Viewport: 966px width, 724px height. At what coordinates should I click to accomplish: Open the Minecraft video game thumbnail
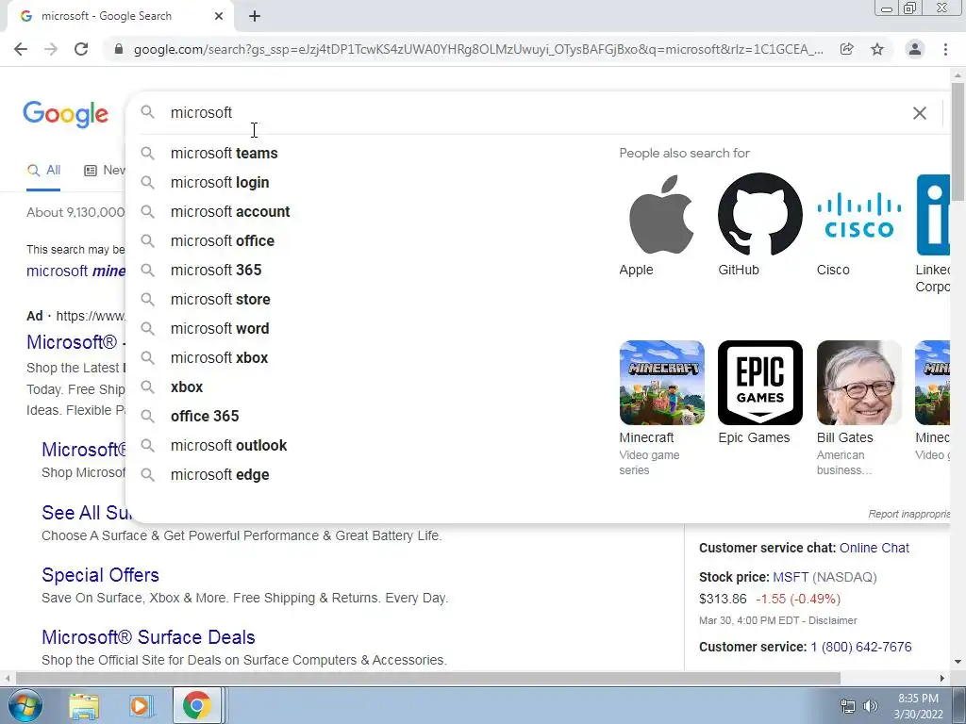pyautogui.click(x=661, y=383)
